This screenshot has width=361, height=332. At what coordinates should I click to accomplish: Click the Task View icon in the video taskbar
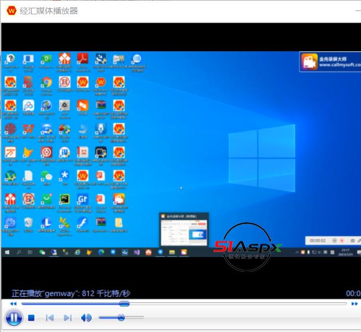pos(30,253)
